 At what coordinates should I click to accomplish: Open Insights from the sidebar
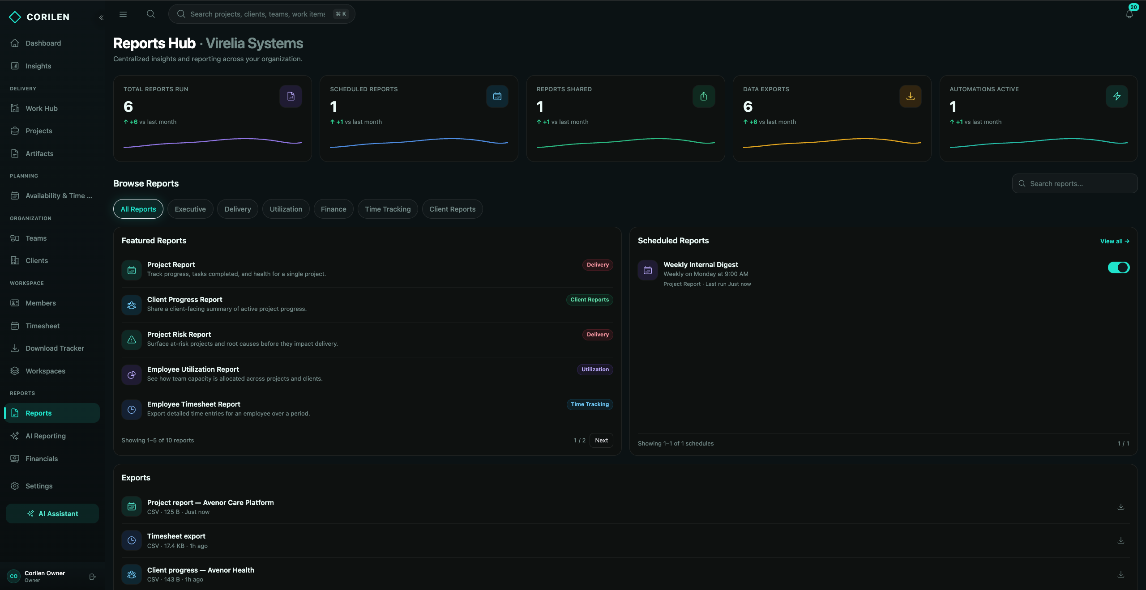point(52,66)
